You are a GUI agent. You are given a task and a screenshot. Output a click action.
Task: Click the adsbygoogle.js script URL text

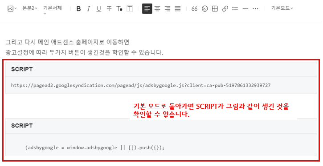point(141,85)
